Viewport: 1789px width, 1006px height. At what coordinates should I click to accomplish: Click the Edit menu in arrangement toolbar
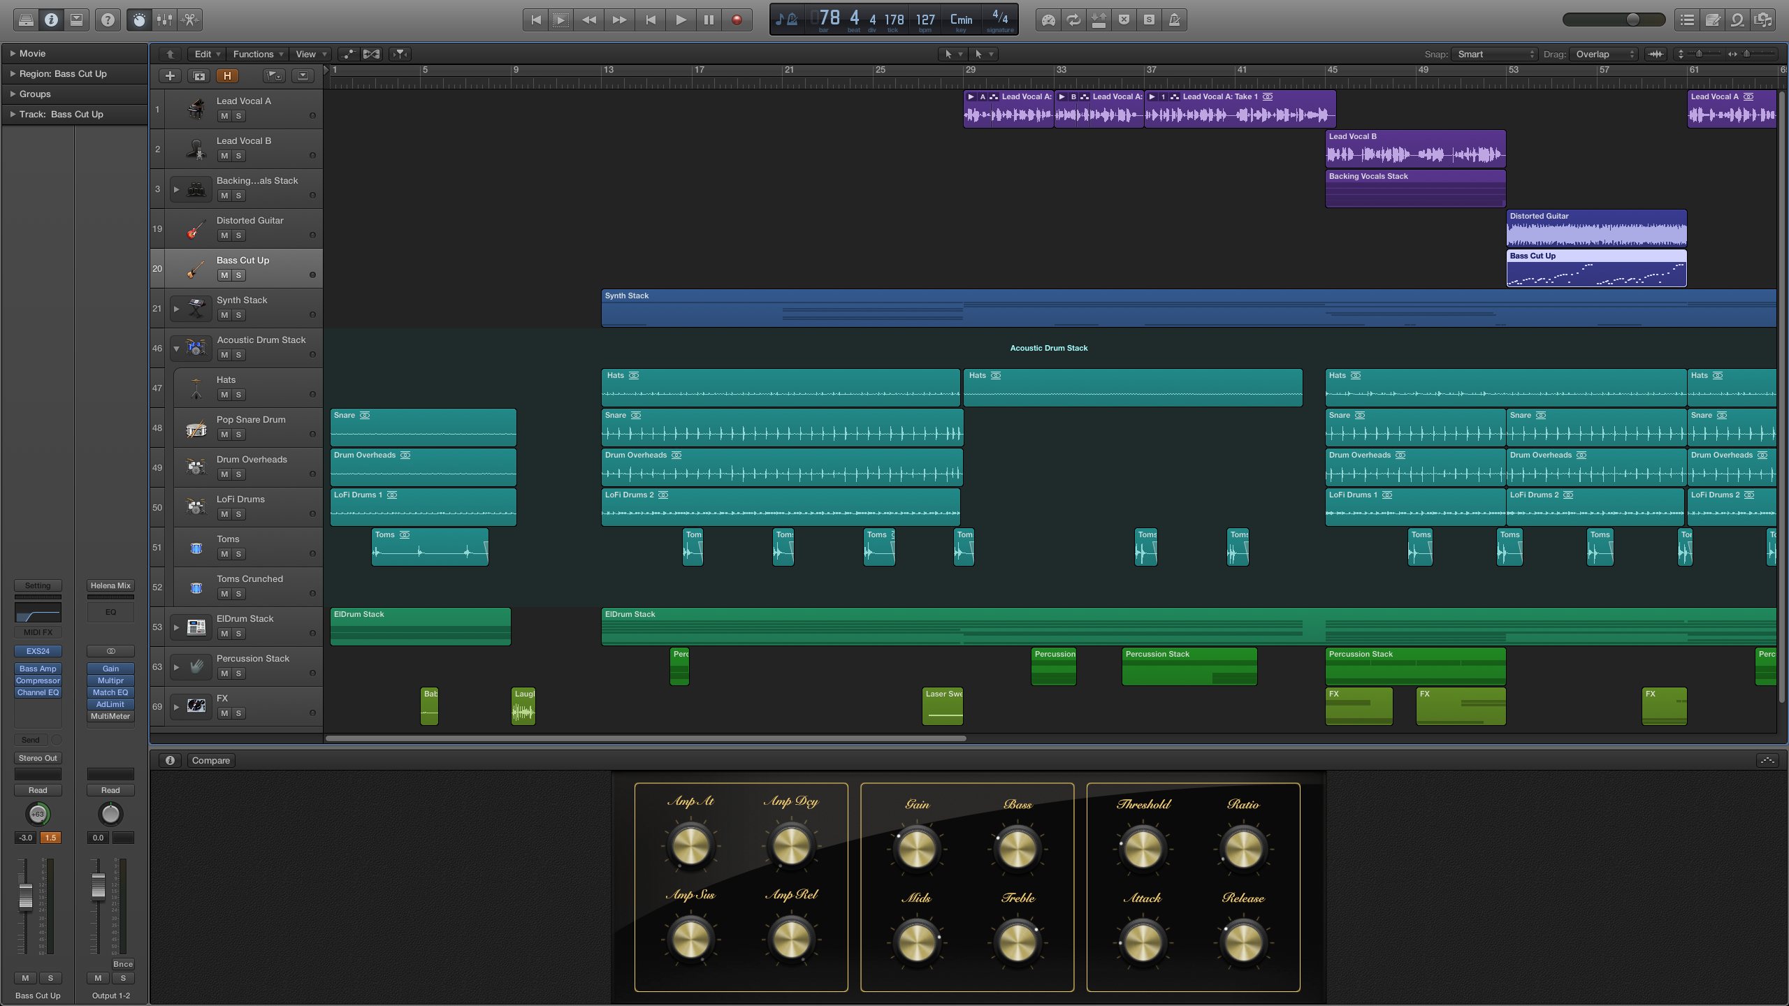[201, 54]
